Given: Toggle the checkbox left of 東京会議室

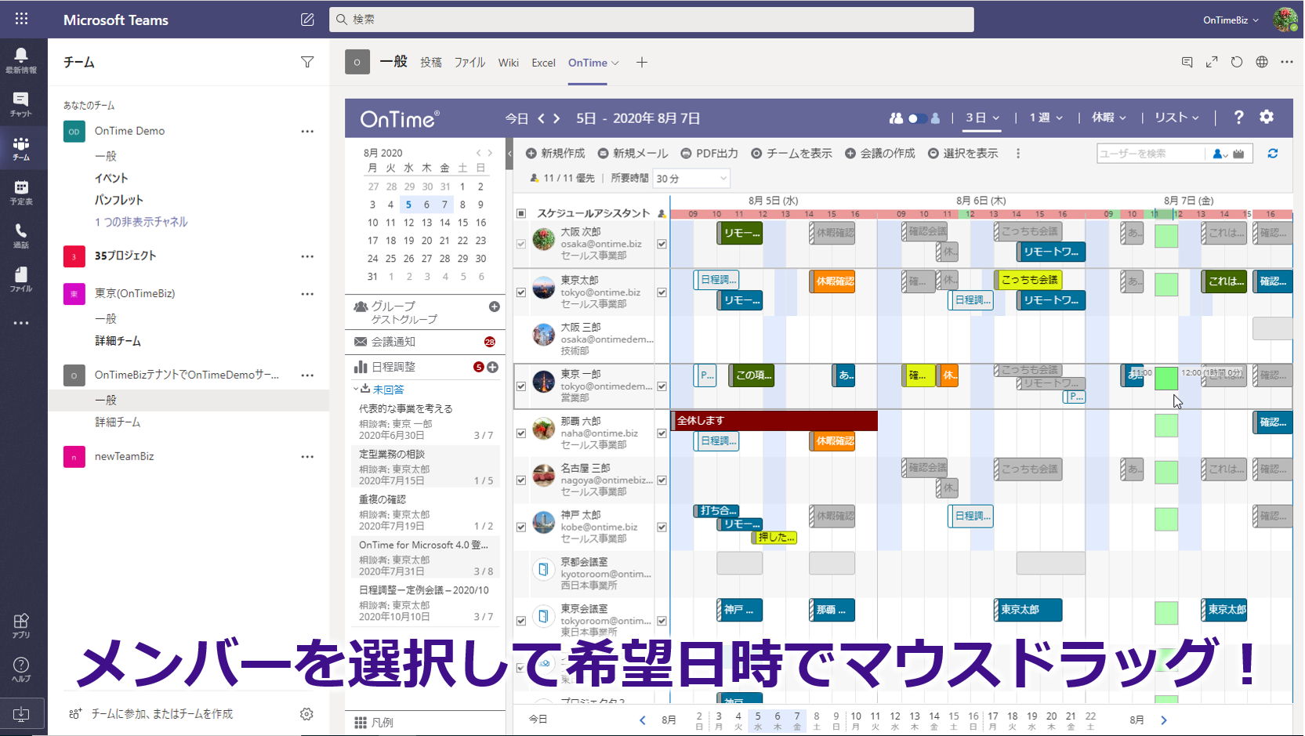Looking at the screenshot, I should pos(521,621).
